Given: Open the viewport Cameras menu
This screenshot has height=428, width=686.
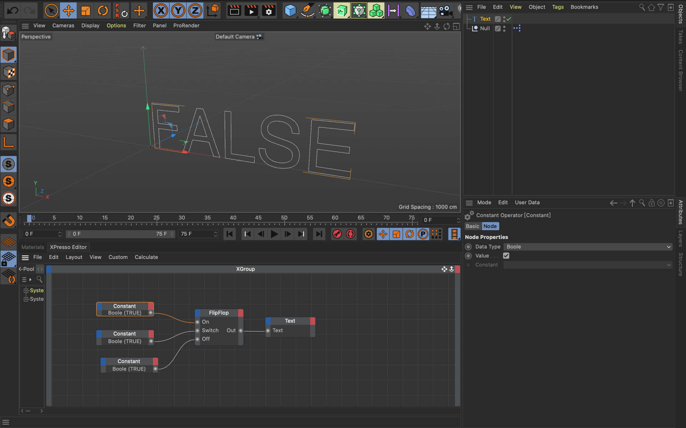Looking at the screenshot, I should [x=63, y=25].
